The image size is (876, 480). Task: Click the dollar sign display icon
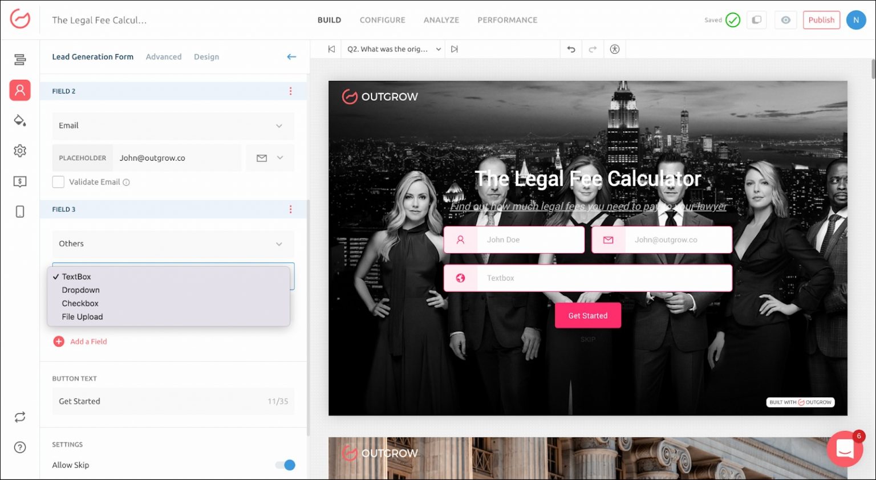coord(20,181)
